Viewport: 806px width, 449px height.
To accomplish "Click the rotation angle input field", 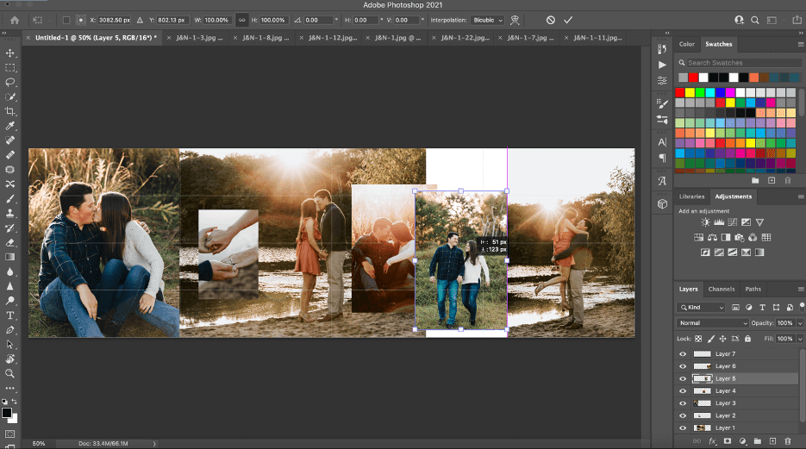I will tap(318, 20).
